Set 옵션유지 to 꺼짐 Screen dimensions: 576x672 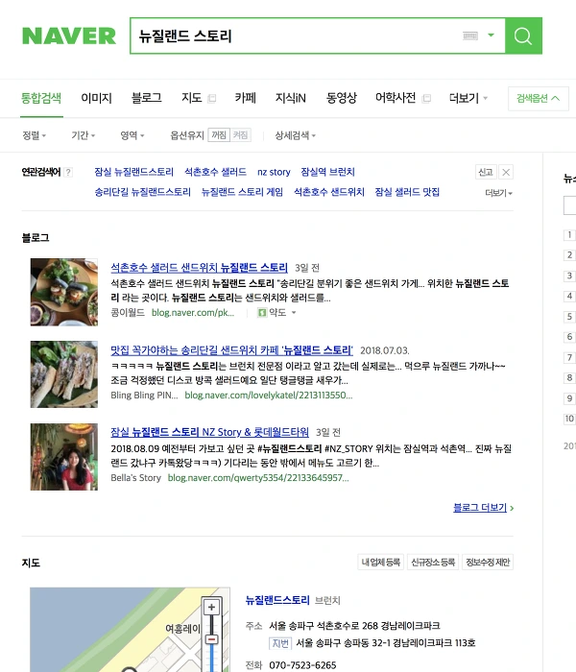coord(219,135)
